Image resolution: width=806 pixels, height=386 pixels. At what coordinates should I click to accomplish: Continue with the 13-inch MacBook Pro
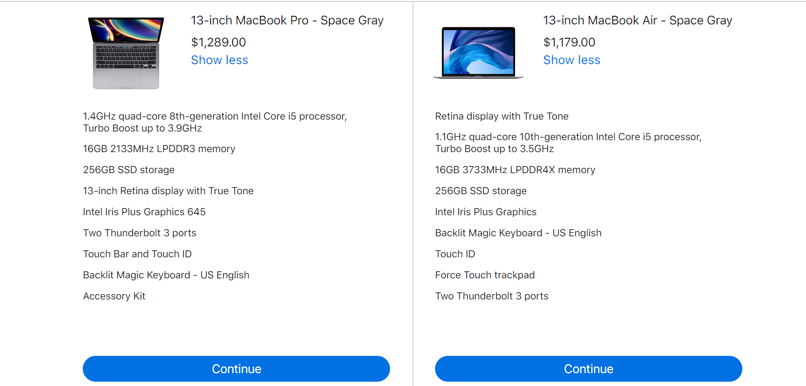click(236, 369)
